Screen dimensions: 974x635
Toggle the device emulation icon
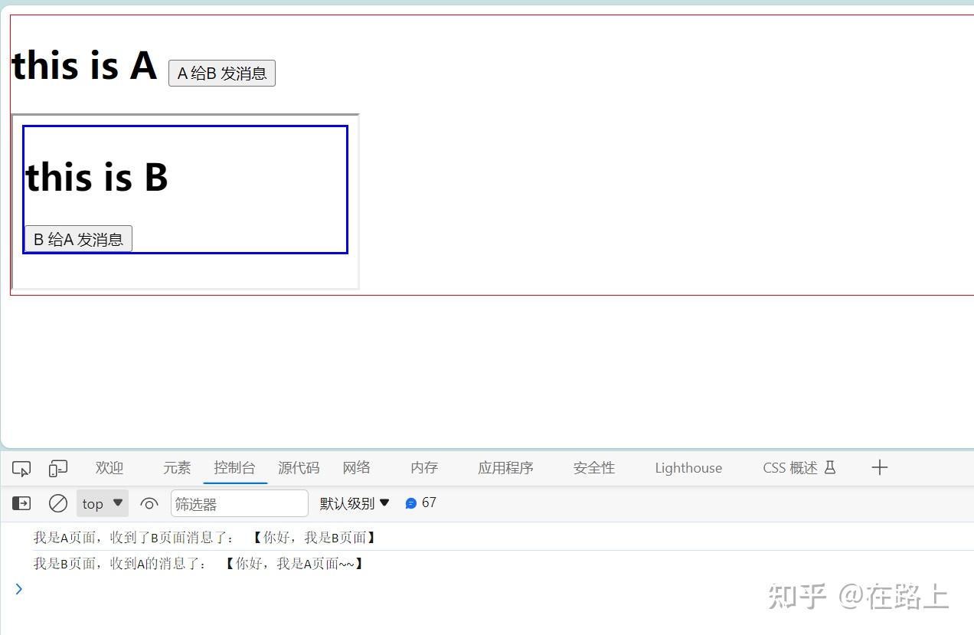(58, 468)
